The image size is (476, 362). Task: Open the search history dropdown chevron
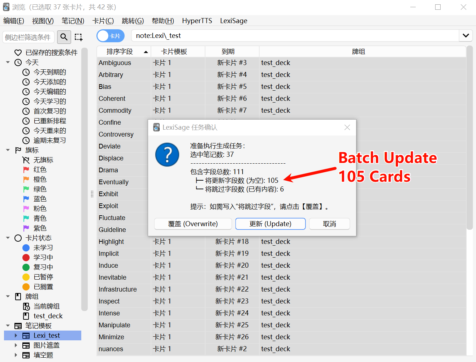tap(466, 36)
